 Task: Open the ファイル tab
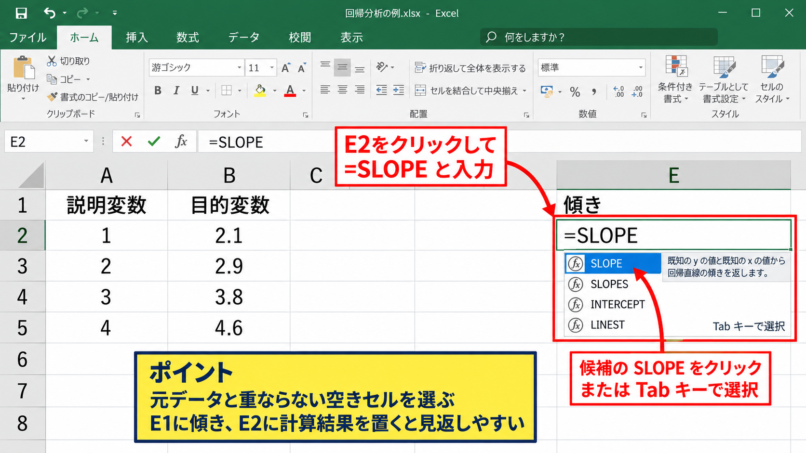[x=28, y=38]
